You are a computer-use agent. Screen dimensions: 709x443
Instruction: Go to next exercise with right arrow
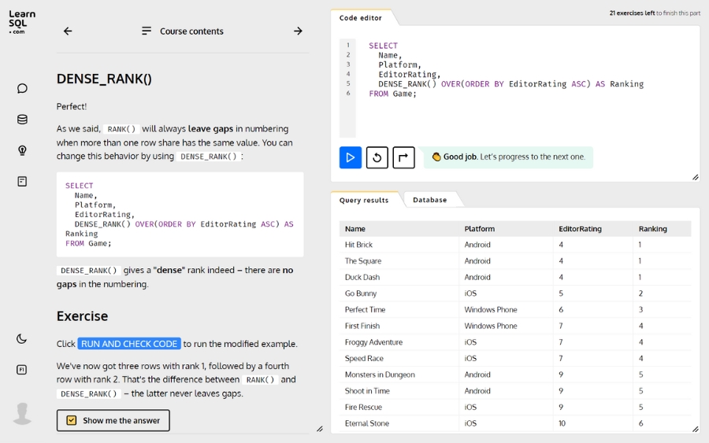pos(298,31)
